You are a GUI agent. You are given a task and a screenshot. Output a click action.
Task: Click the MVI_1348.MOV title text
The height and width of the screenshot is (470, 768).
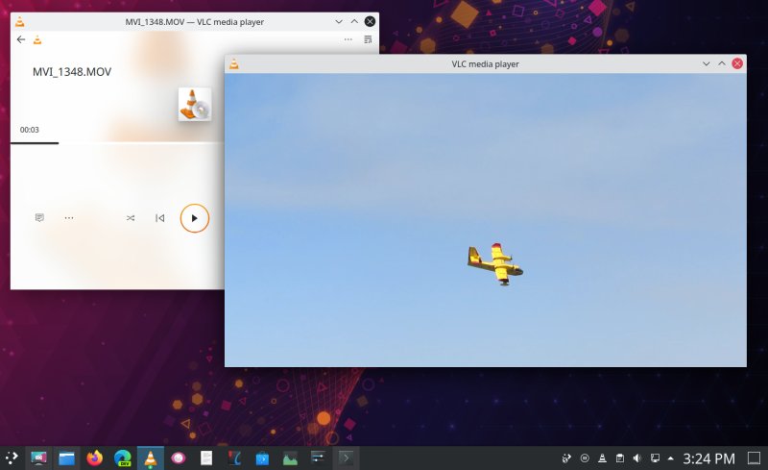tap(72, 72)
